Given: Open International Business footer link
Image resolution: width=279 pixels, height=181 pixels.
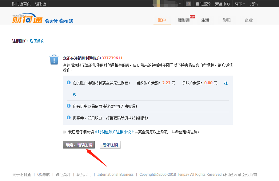Looking at the screenshot, I should pos(115,175).
